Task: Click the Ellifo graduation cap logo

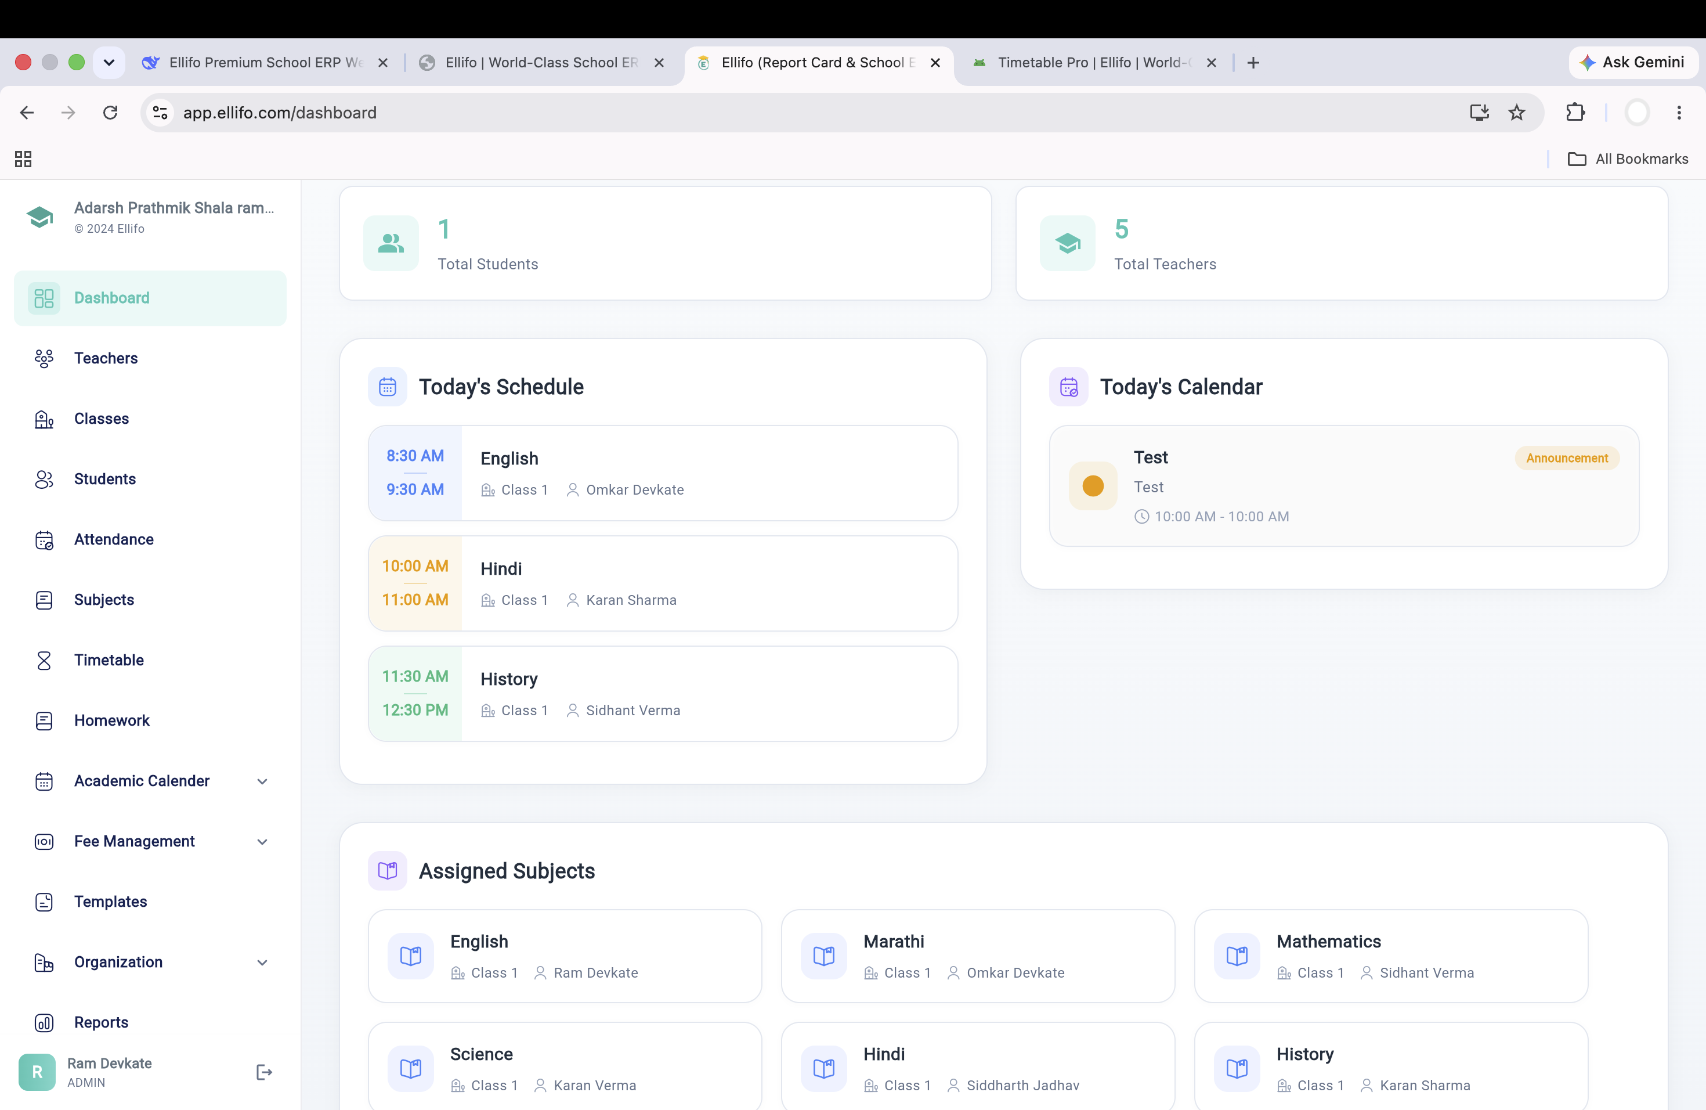Action: point(39,217)
